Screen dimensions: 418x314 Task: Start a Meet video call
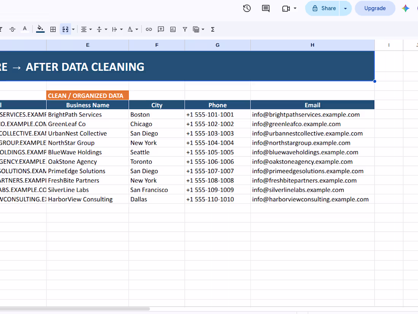(286, 8)
